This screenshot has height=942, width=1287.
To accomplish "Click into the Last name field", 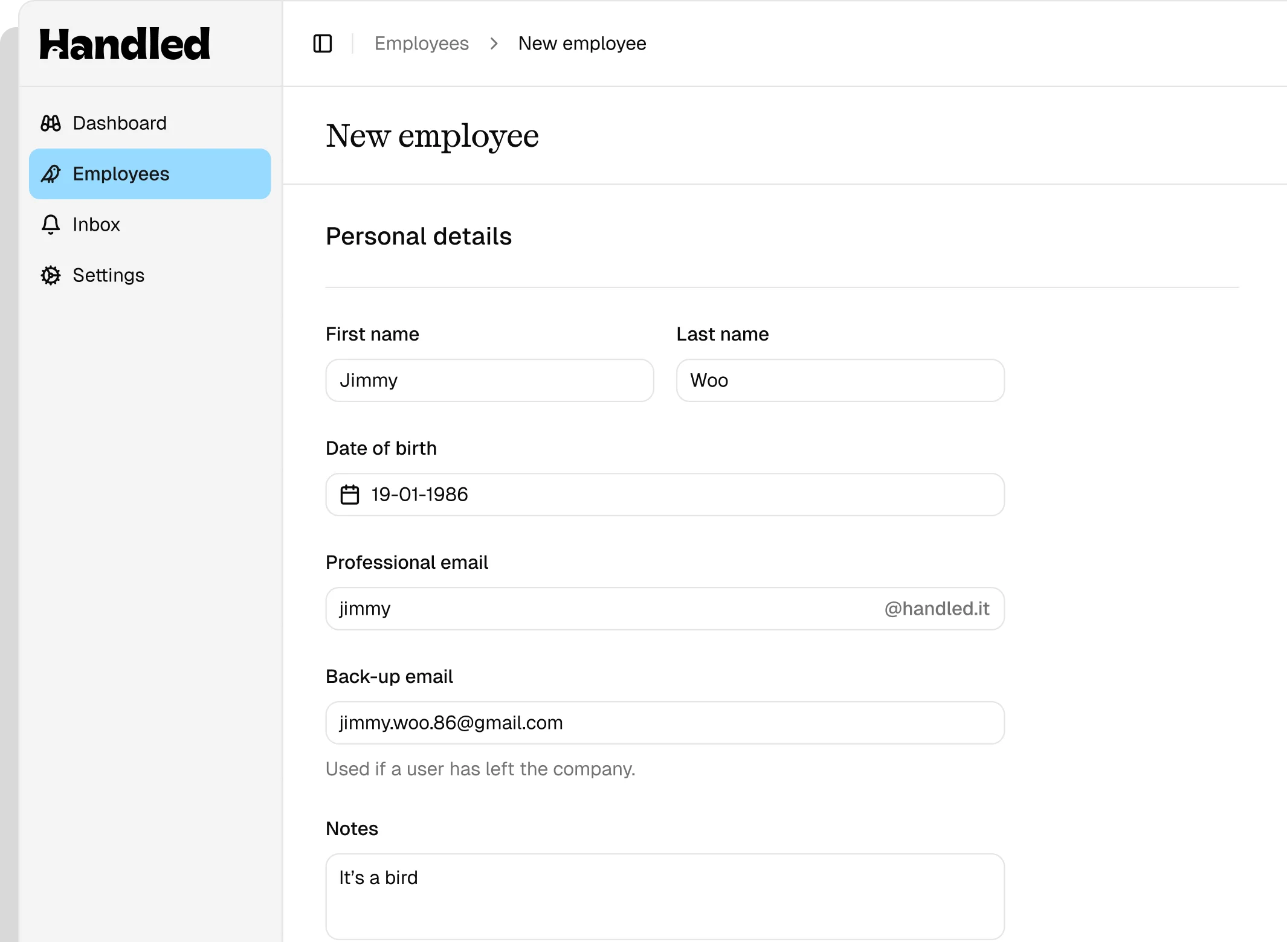I will tap(840, 380).
